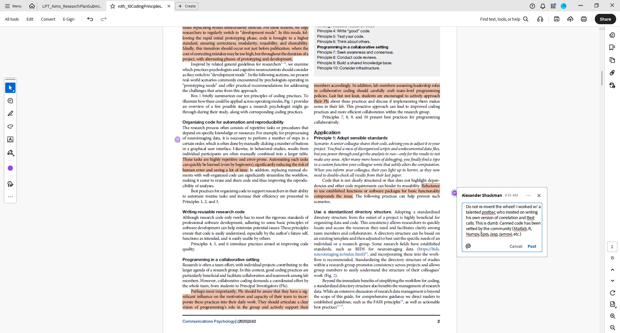Viewport: 620px width, 333px height.
Task: Click the Share button
Action: (x=605, y=19)
